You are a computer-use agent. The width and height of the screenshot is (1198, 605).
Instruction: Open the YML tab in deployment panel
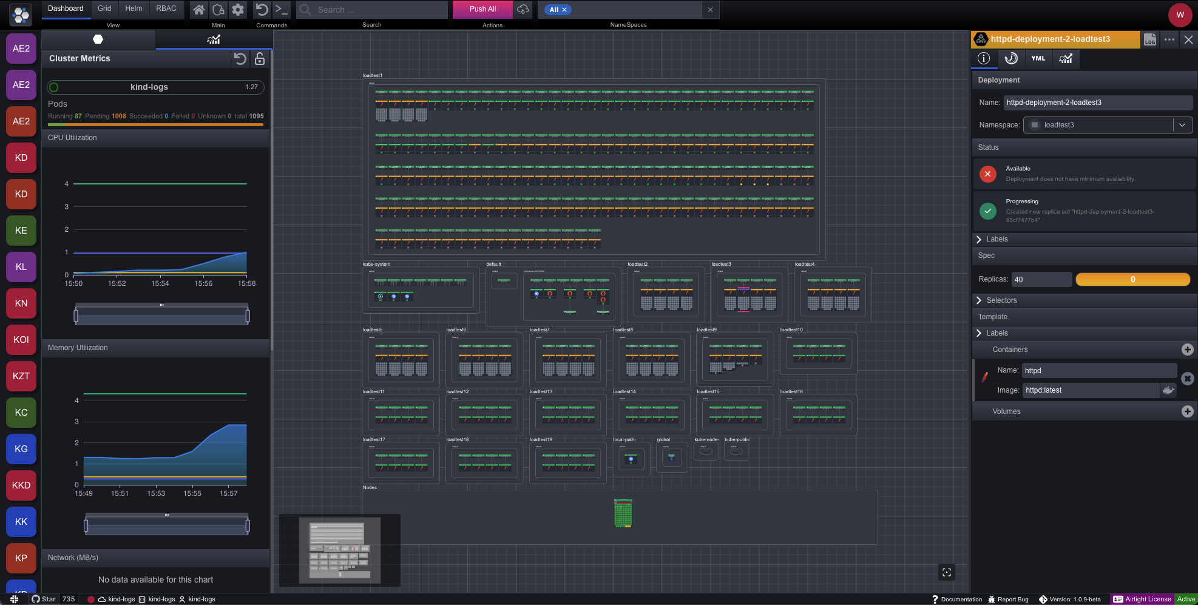coord(1038,58)
